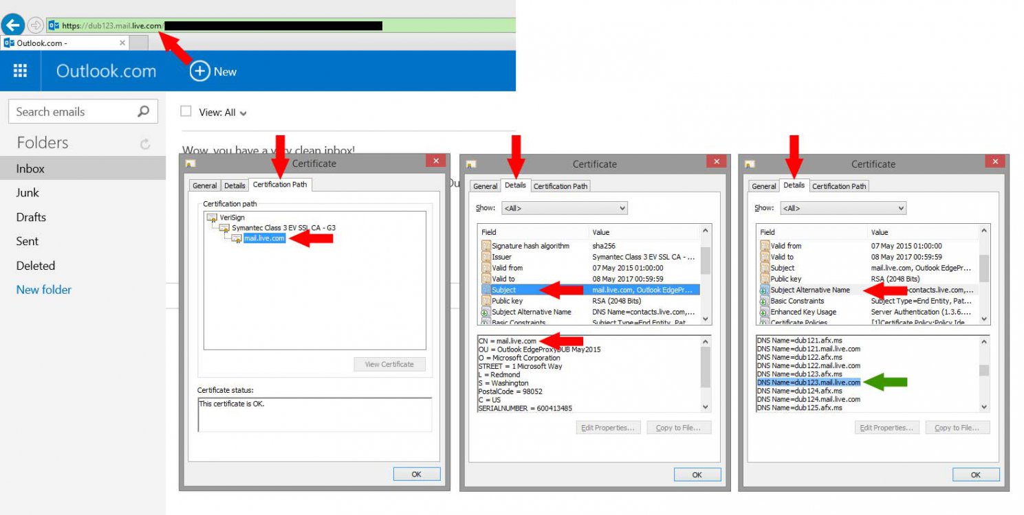Close the Outlook.com browser tab

tap(122, 43)
